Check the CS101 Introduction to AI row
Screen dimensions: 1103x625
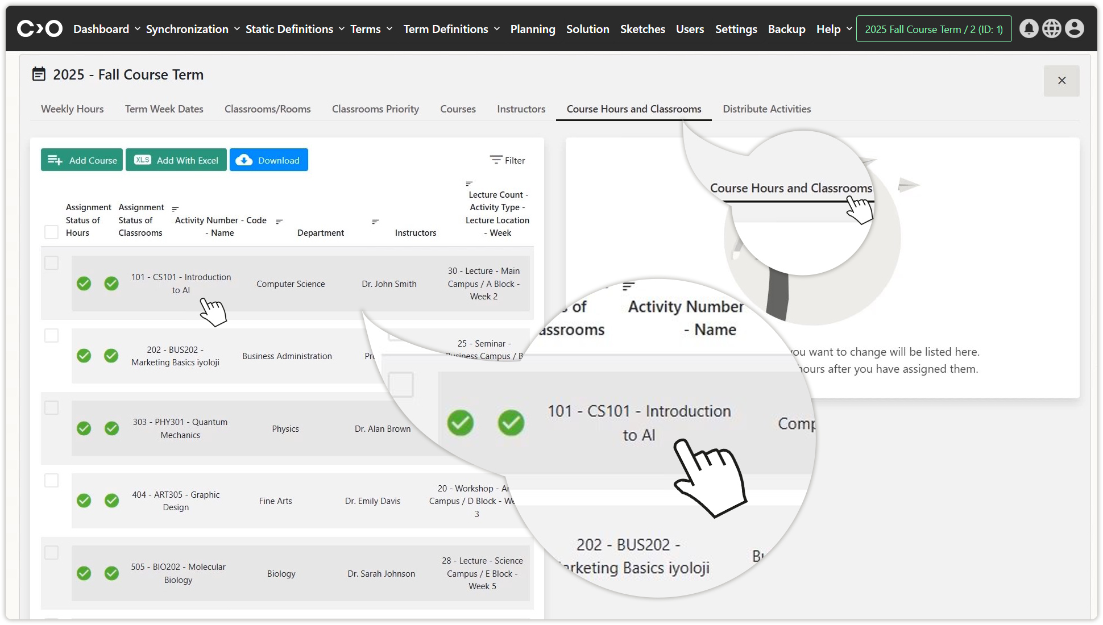coord(51,262)
